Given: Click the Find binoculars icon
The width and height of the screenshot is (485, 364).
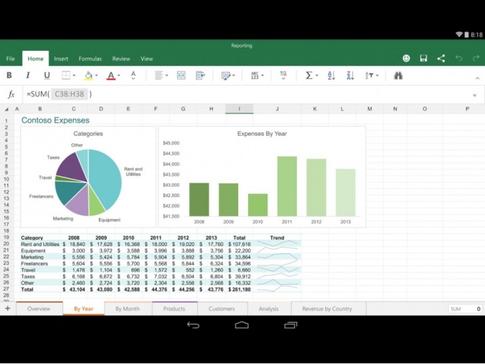Looking at the screenshot, I should point(398,75).
